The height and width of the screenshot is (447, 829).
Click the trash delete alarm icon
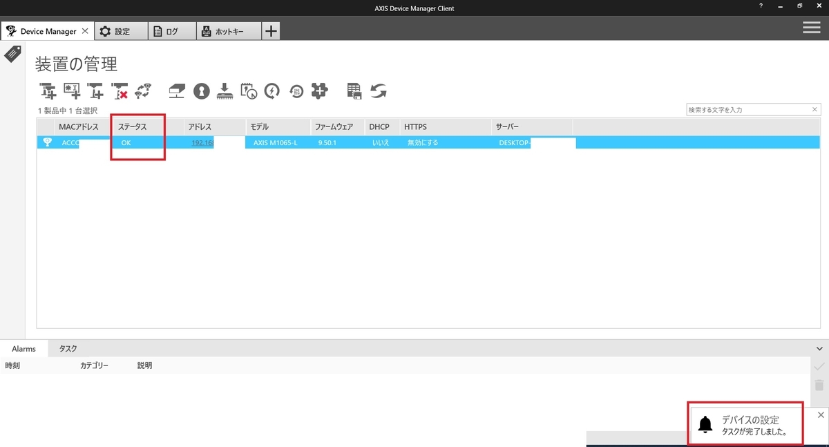(819, 386)
